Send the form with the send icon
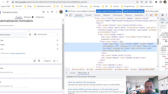This screenshot has width=168, height=94. (x=52, y=12)
